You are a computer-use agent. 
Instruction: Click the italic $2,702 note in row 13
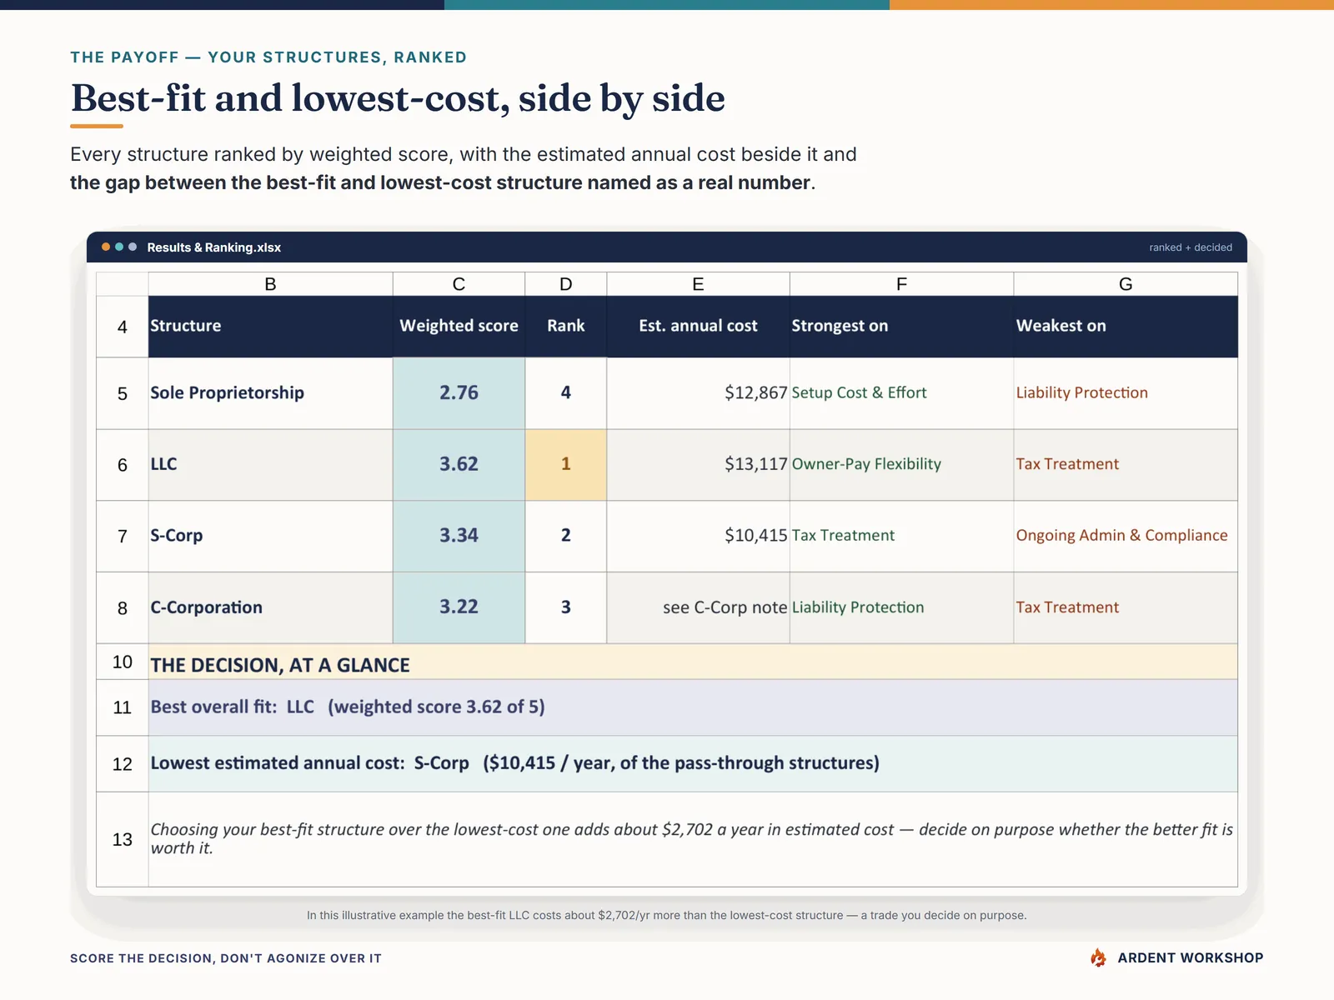pyautogui.click(x=693, y=839)
